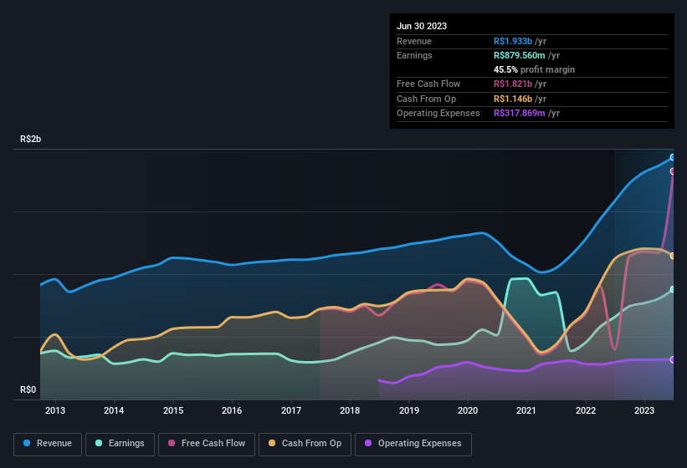
Task: Click the 2013 x-axis label
Action: click(55, 410)
